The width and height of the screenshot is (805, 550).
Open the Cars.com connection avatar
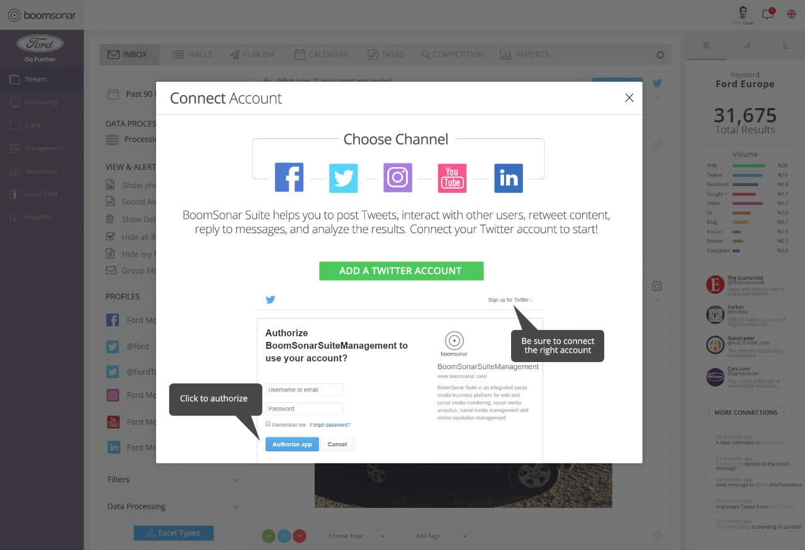[715, 377]
